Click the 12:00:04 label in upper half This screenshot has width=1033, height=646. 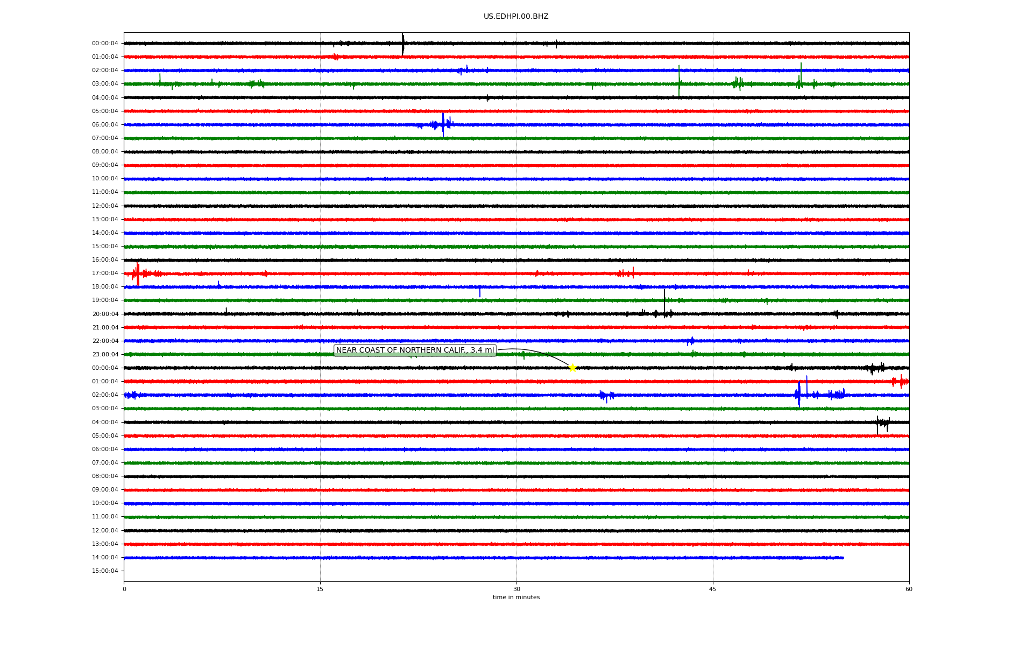pos(105,206)
